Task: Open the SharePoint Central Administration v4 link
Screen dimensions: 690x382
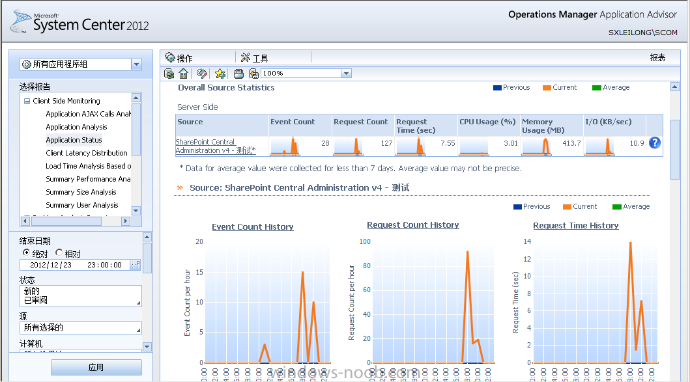Action: 216,146
